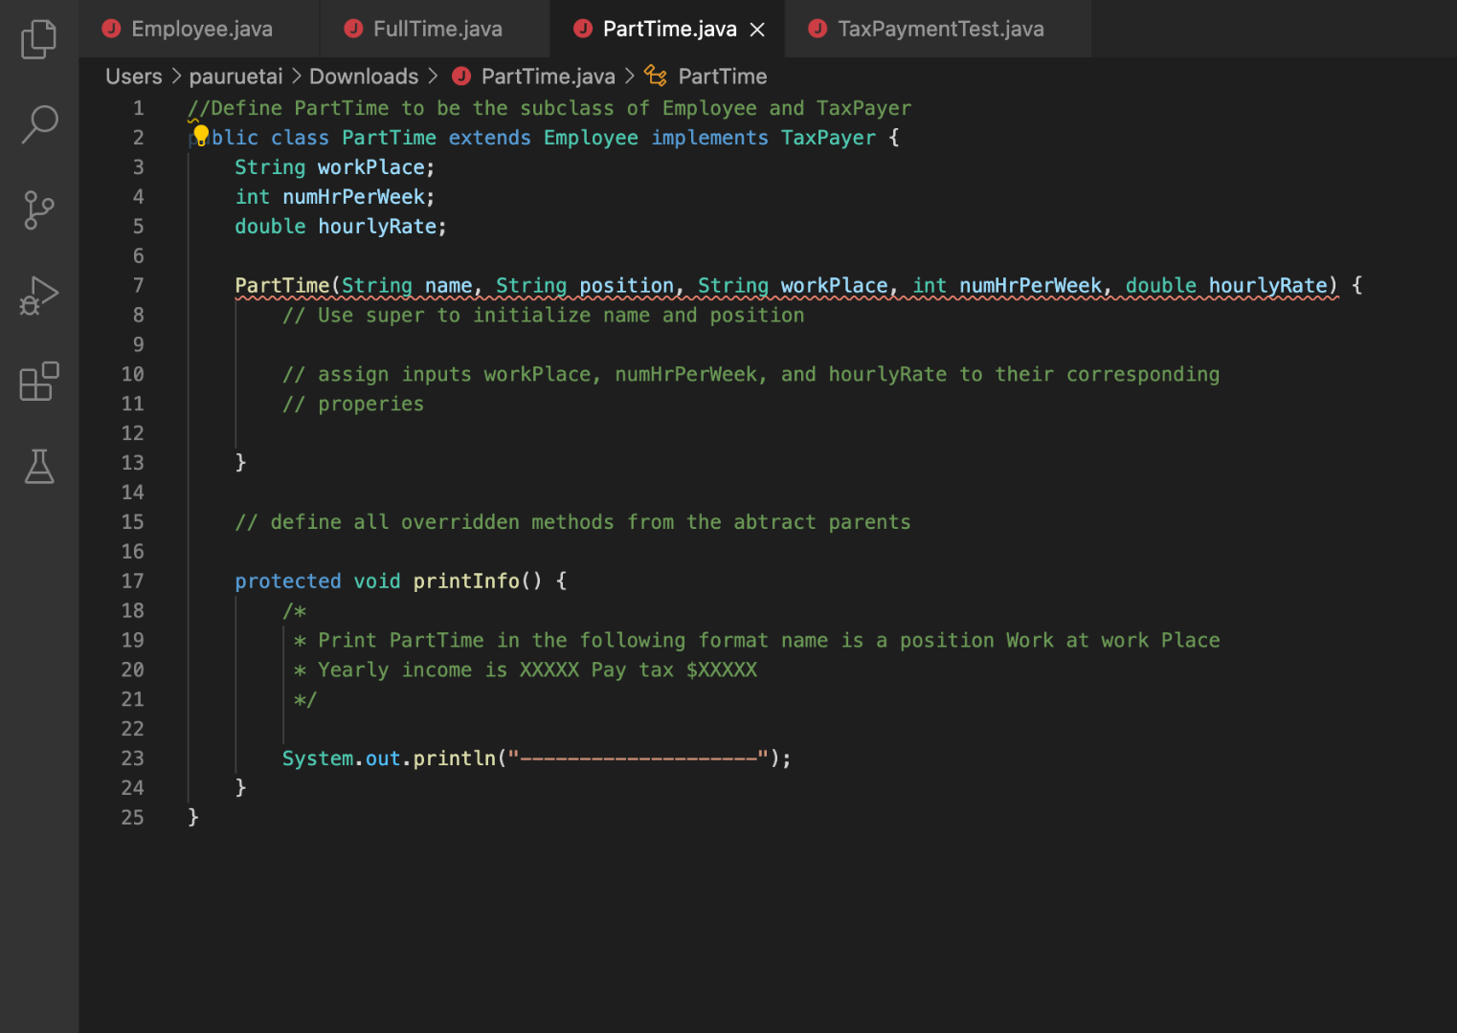Click 'double hourlyRate' parameter on line 7

click(1226, 285)
